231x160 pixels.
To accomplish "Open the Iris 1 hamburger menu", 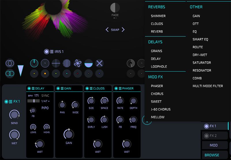I will coord(52,52).
